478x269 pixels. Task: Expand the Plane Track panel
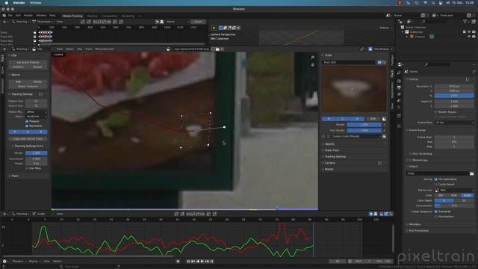click(332, 150)
